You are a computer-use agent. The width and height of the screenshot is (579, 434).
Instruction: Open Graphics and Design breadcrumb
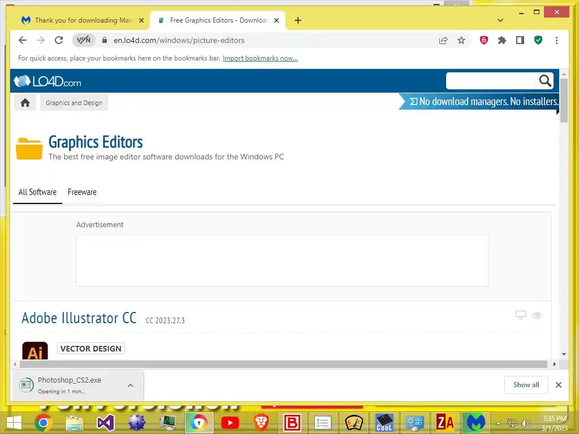point(74,103)
